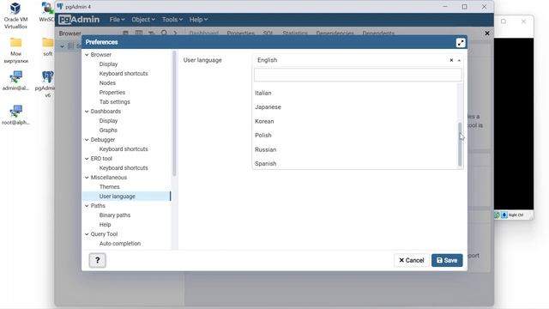
Task: Select Tab settings preferences item
Action: (114, 102)
